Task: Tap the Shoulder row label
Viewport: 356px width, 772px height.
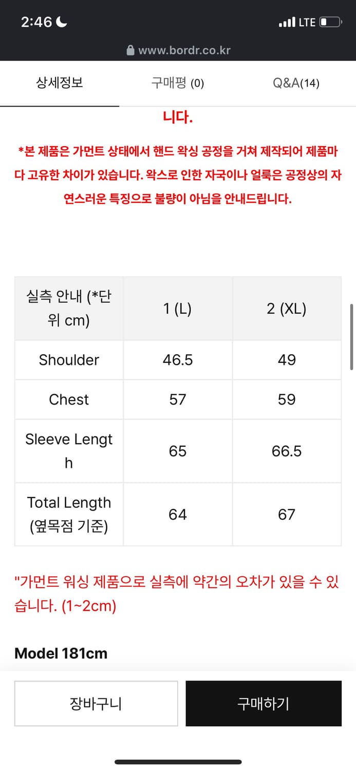Action: point(69,360)
